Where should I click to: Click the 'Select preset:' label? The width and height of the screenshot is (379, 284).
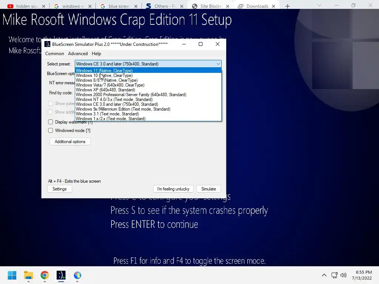click(x=59, y=64)
